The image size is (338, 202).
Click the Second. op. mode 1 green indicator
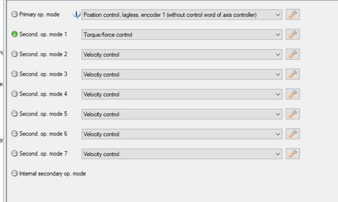[x=15, y=34]
